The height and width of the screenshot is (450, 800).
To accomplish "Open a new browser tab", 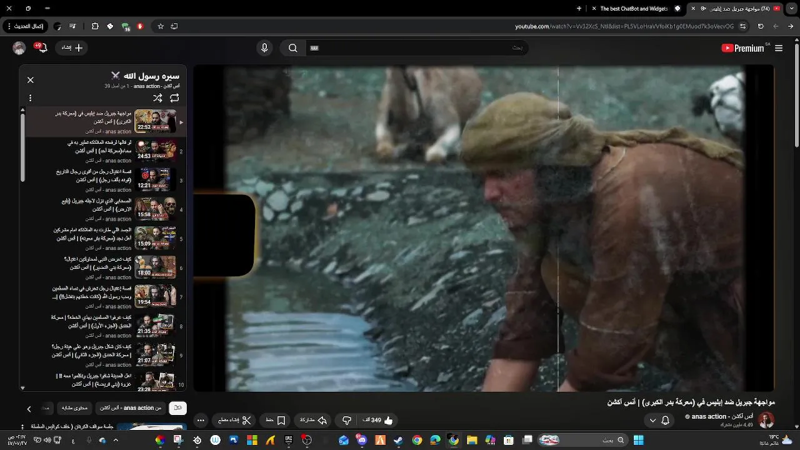I will pyautogui.click(x=579, y=9).
